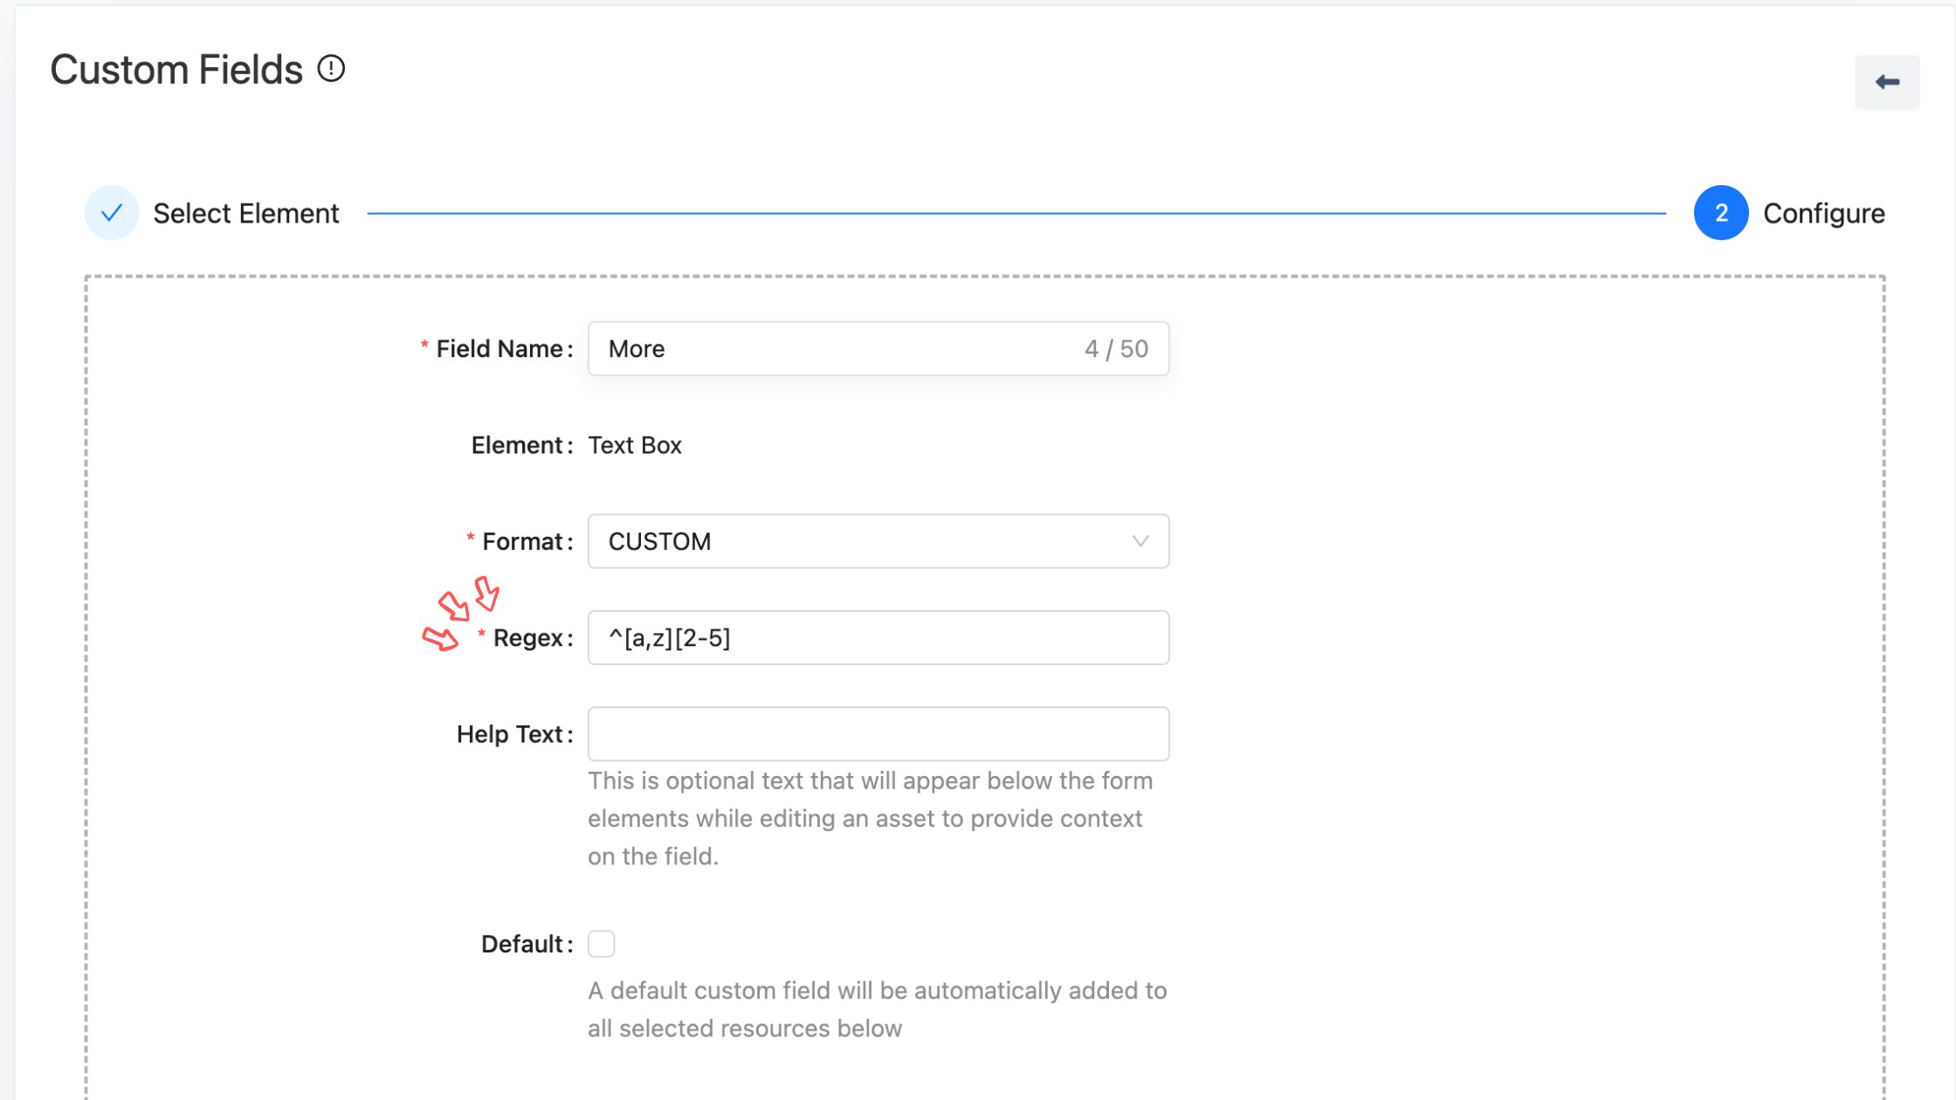Click the info icon beside Custom Fields
Viewport: 1956px width, 1100px height.
[x=331, y=68]
